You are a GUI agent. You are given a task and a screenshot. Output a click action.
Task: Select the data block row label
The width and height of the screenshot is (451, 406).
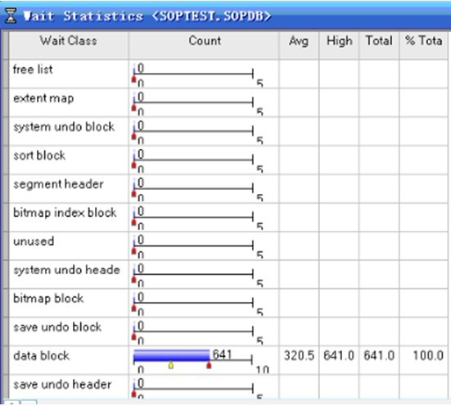click(42, 356)
